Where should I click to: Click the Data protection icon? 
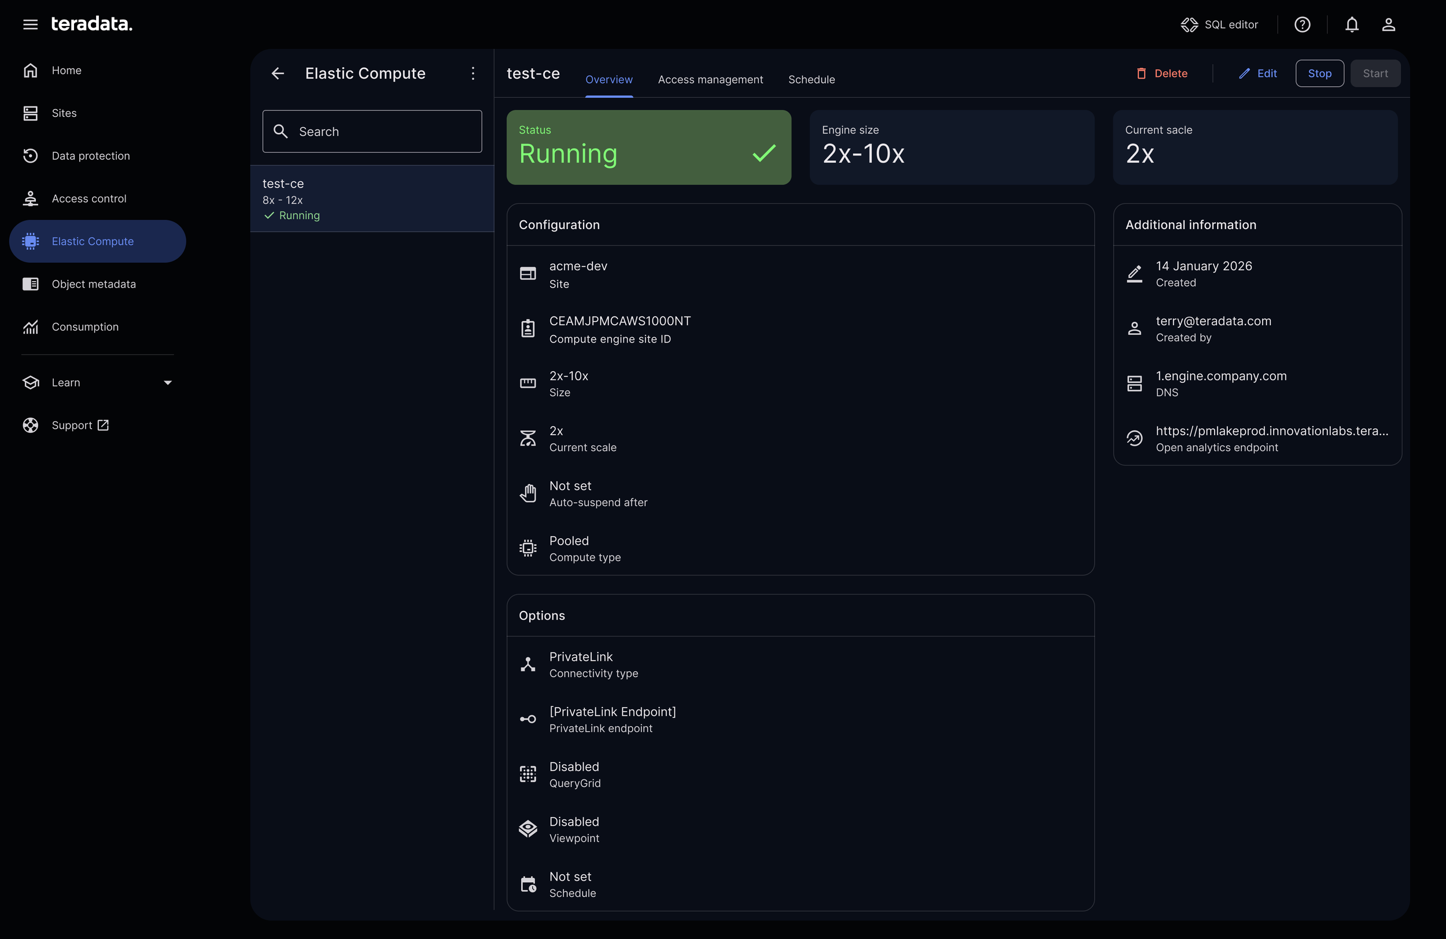(x=31, y=156)
